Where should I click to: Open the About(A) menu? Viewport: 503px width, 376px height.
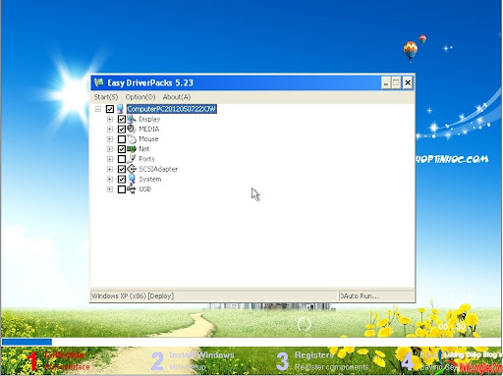tap(177, 97)
